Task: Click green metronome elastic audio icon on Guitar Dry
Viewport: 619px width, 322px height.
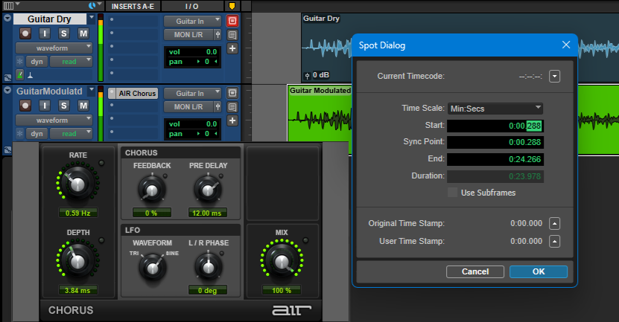Action: pyautogui.click(x=19, y=74)
